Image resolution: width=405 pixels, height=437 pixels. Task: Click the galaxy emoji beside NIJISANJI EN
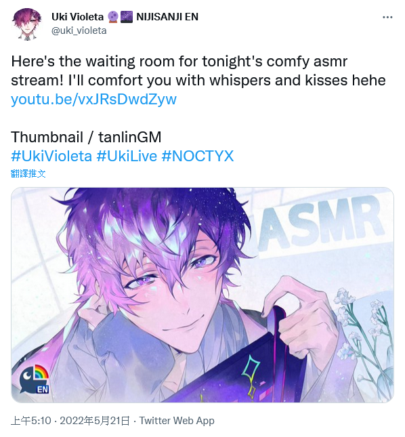(127, 17)
